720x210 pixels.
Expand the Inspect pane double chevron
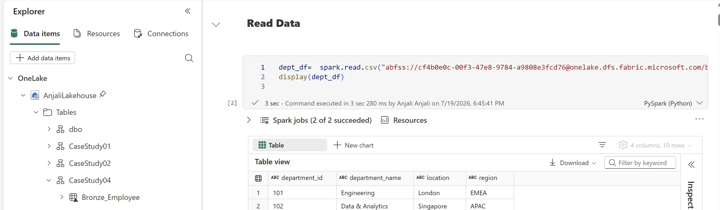(691, 165)
